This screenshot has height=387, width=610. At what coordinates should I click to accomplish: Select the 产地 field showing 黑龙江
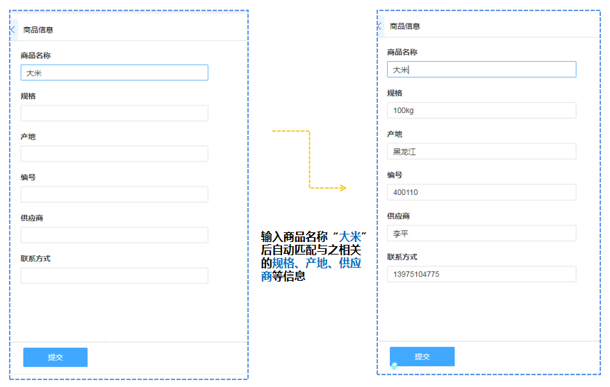point(481,151)
